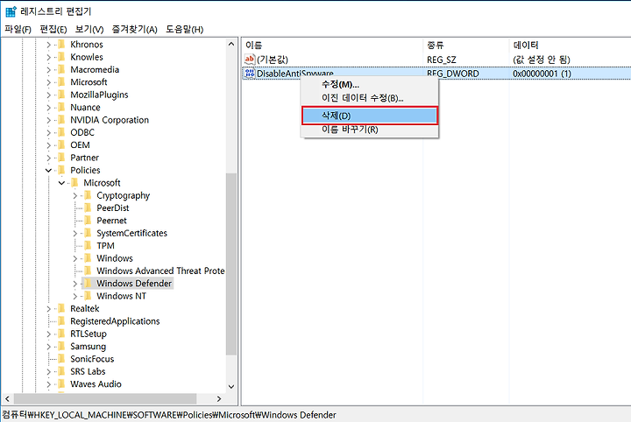Expand the Khronos key
The image size is (631, 422).
click(49, 45)
